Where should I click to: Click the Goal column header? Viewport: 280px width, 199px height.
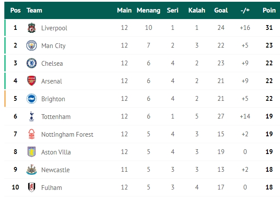221,10
